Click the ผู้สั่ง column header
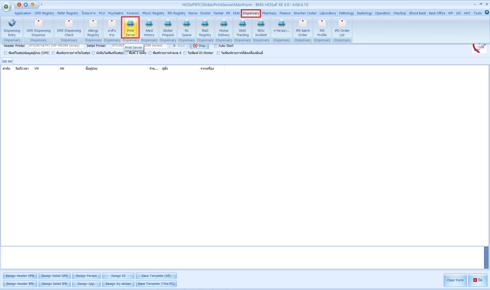 180,69
